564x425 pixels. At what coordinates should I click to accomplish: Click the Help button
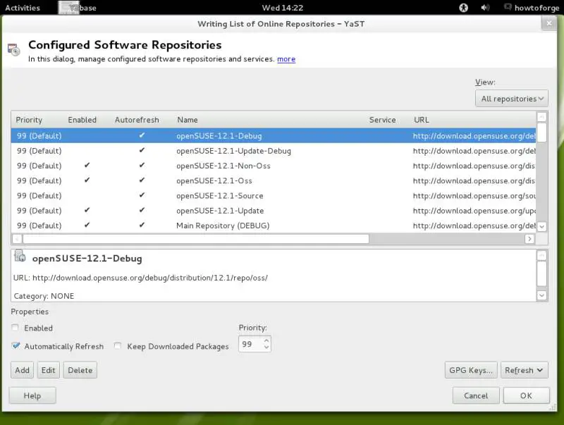pos(32,395)
